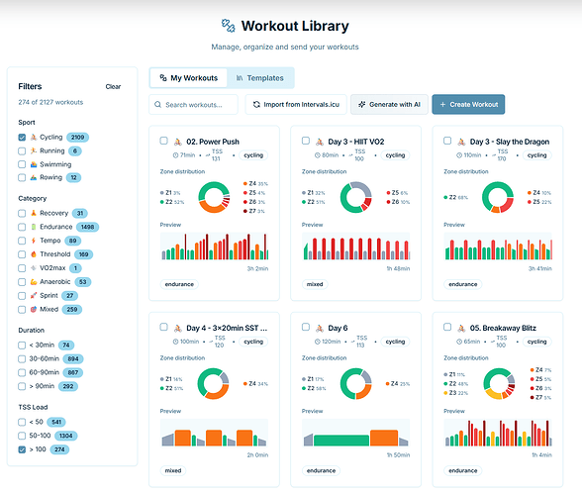Enable the TSS 50-100 filter
Viewport: 582px width, 495px height.
coord(22,436)
